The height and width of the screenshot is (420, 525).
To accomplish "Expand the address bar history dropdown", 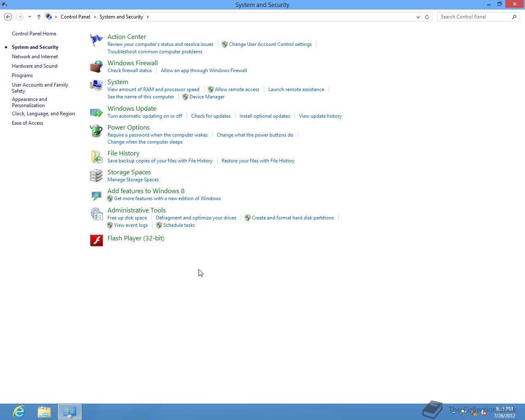I will pyautogui.click(x=418, y=17).
